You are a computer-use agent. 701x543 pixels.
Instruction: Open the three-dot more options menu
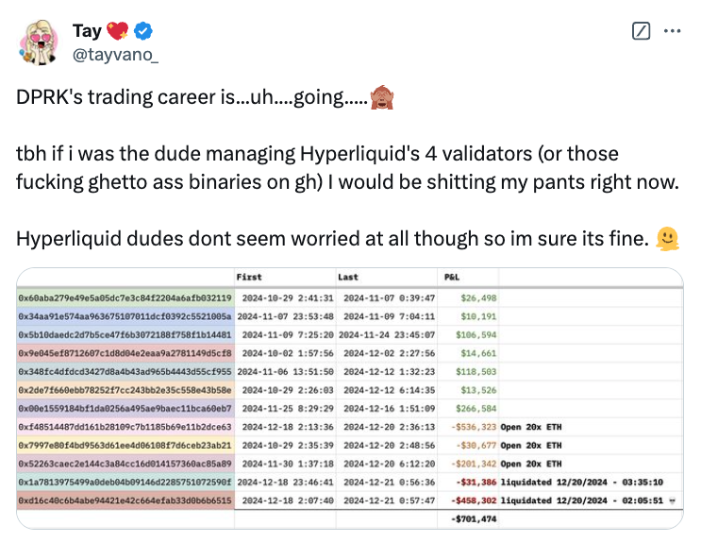pos(672,31)
